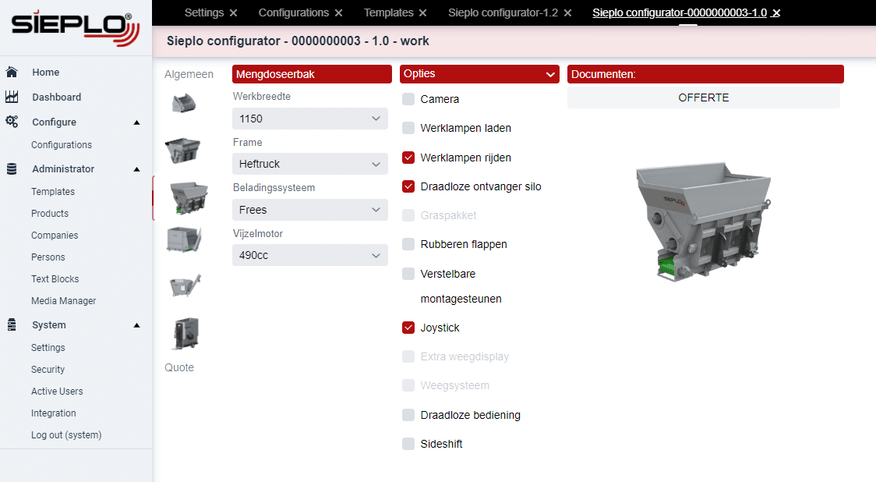This screenshot has width=876, height=482.
Task: Open Companies in sidebar
Action: 55,235
